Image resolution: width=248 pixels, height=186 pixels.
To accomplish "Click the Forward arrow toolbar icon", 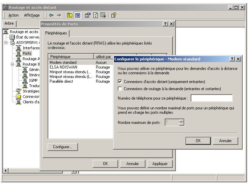I will [x=59, y=15].
